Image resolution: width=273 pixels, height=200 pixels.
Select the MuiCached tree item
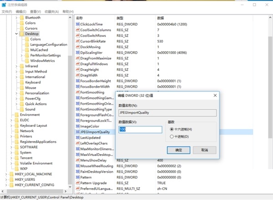pos(39,50)
